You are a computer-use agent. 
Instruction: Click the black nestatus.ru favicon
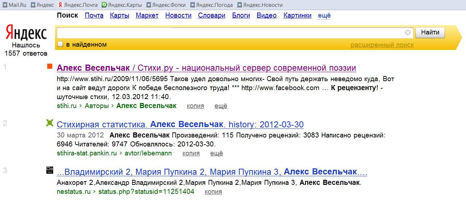click(50, 170)
